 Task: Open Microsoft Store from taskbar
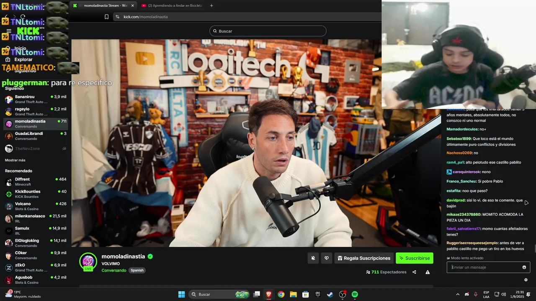[306, 294]
